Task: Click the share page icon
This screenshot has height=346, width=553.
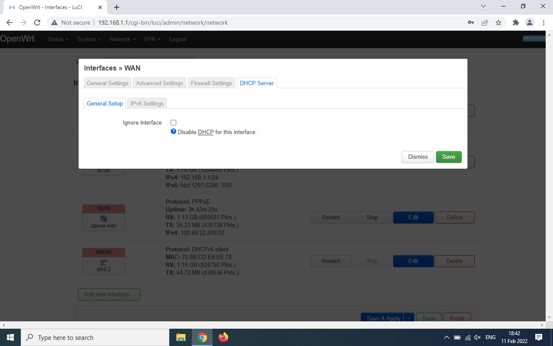Action: tap(485, 22)
